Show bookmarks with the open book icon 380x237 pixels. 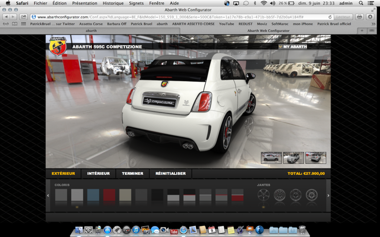coord(15,24)
